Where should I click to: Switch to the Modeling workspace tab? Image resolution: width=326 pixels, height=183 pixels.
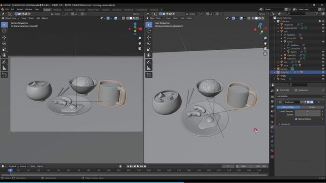(x=57, y=10)
